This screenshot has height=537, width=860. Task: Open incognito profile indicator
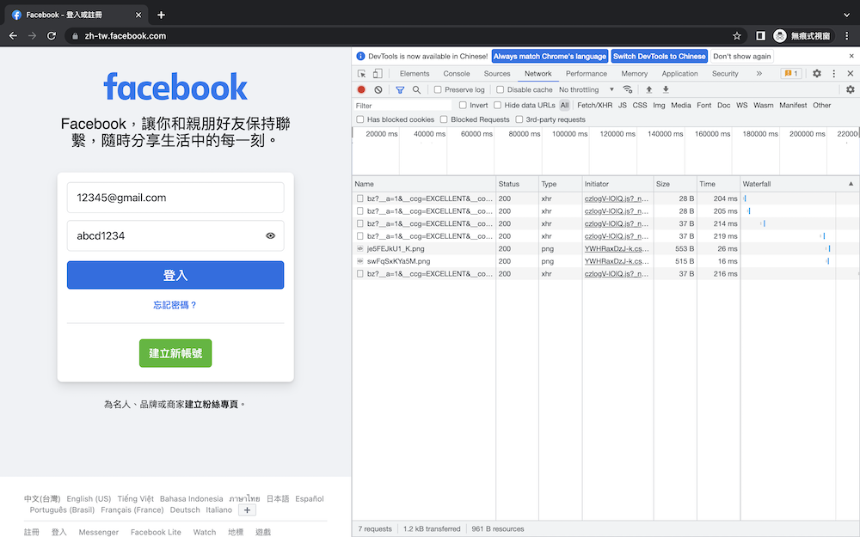803,35
